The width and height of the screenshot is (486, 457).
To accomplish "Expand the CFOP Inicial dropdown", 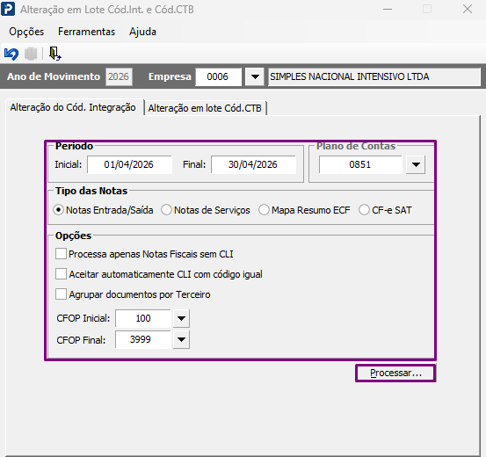I will pyautogui.click(x=181, y=318).
